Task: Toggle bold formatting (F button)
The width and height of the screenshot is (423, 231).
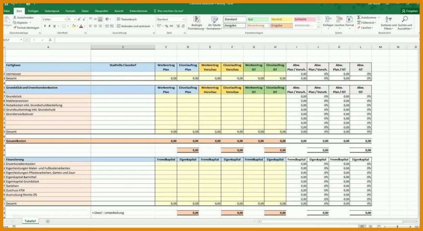Action: tap(45, 26)
